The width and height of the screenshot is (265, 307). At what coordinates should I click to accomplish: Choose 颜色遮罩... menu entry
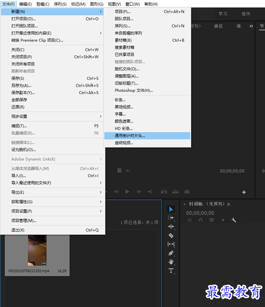[147, 121]
